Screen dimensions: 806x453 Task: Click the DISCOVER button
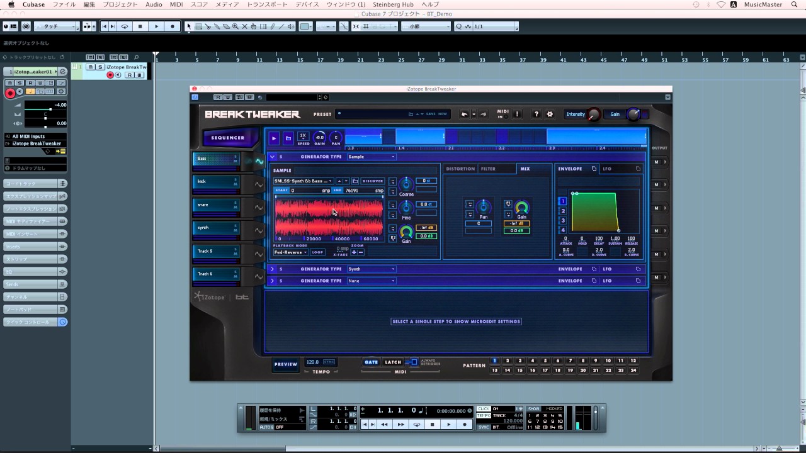point(373,181)
